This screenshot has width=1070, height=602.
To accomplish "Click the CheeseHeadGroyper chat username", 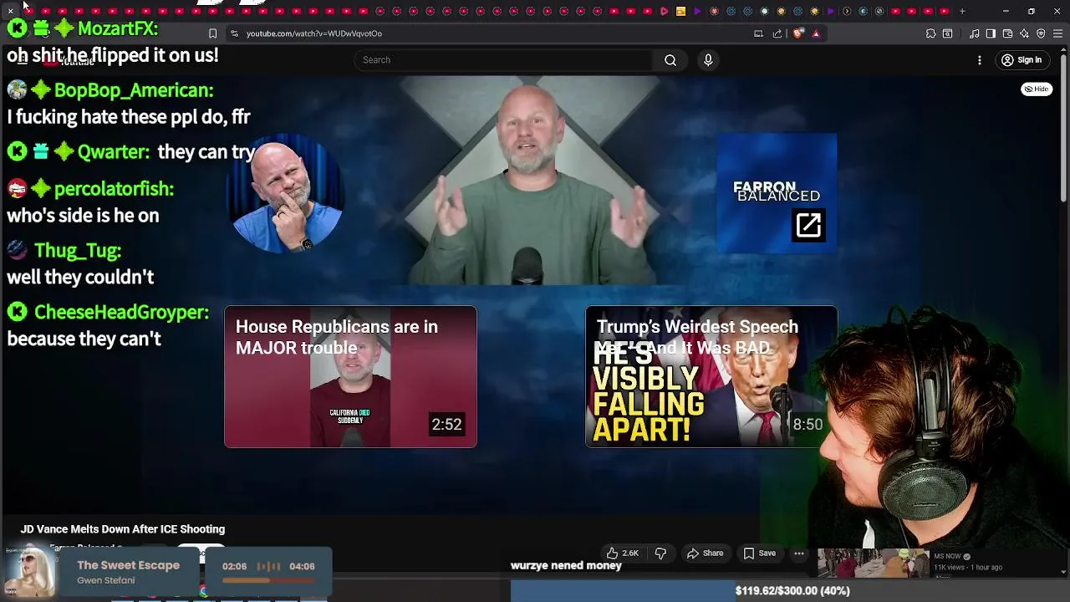I will click(x=121, y=313).
